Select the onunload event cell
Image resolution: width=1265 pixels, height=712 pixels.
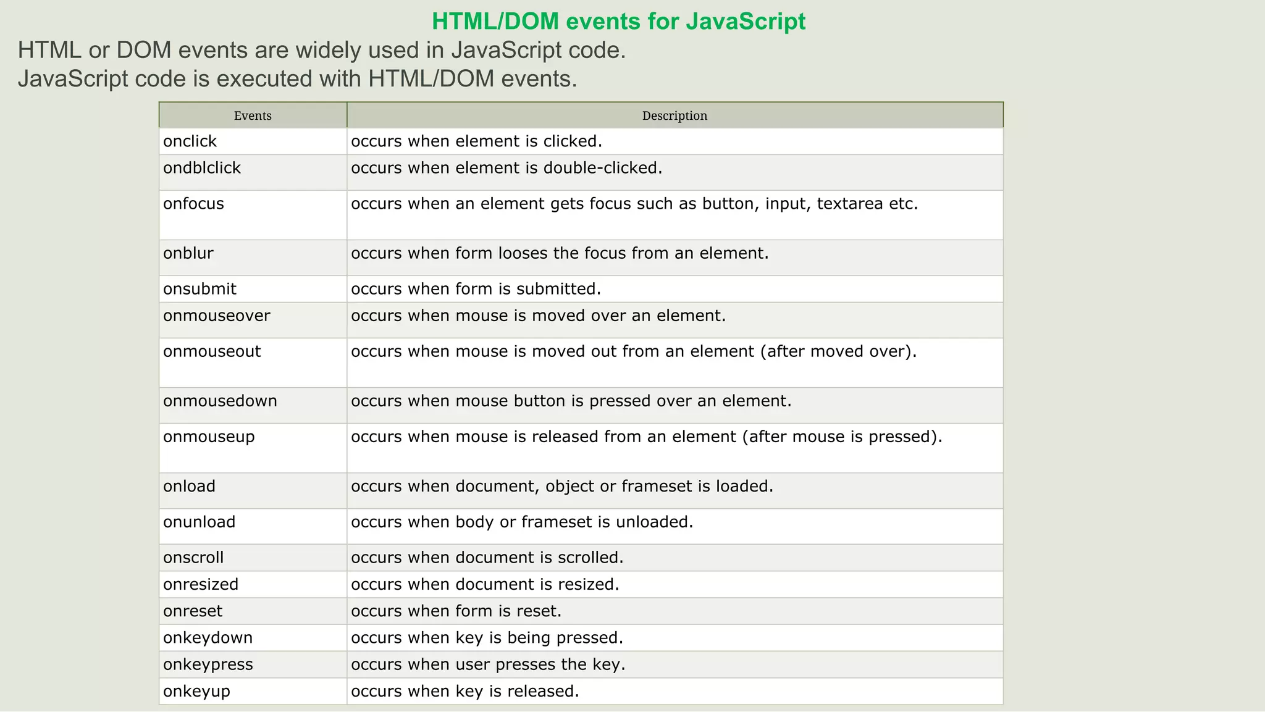click(199, 522)
